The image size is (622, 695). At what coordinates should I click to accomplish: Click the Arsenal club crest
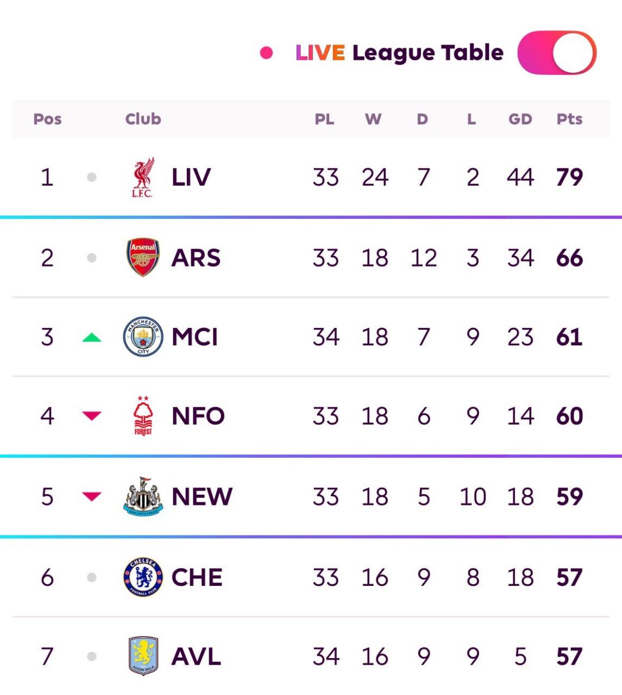(x=143, y=257)
